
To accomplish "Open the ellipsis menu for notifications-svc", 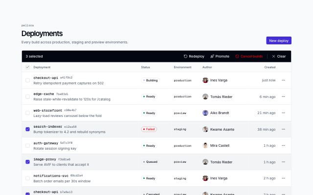I will 283,178.
